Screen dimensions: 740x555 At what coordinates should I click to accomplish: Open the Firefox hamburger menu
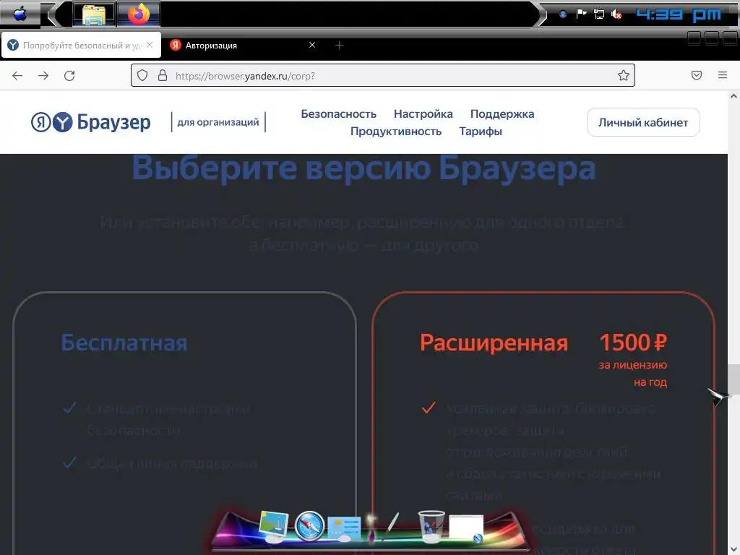coord(723,75)
